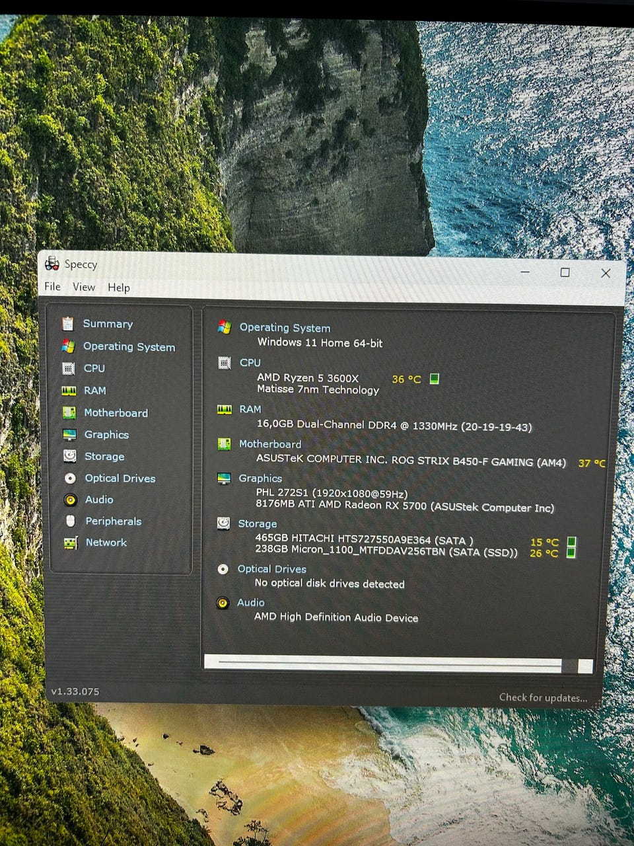Open the File menu
The image size is (634, 846).
52,286
